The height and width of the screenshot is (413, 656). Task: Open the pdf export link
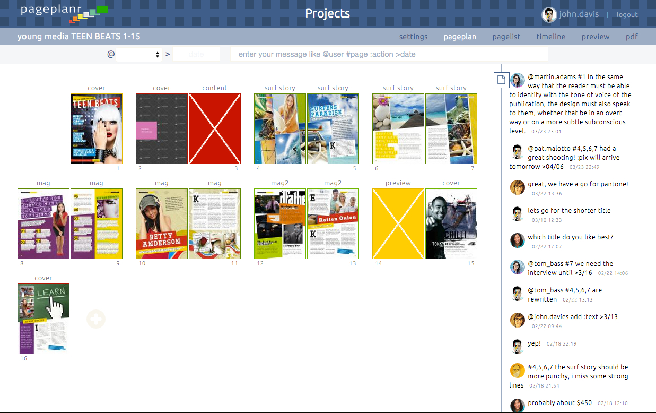[631, 37]
